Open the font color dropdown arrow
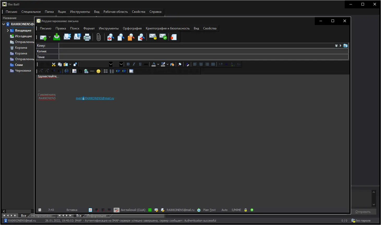 [158, 64]
